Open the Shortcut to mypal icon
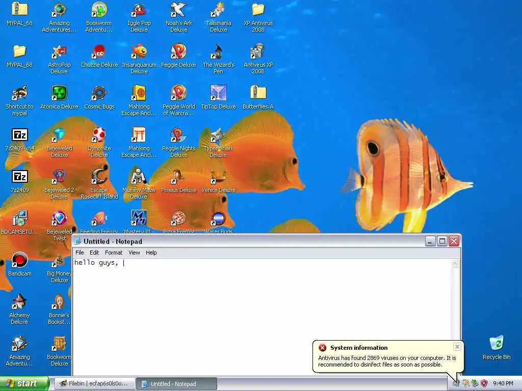Screen dimensions: 522x391 [x=20, y=100]
